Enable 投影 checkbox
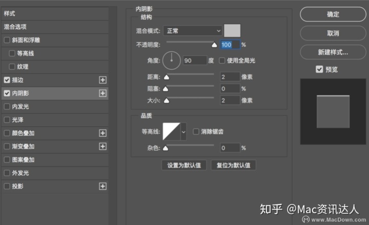This screenshot has width=369, height=225. [7, 186]
